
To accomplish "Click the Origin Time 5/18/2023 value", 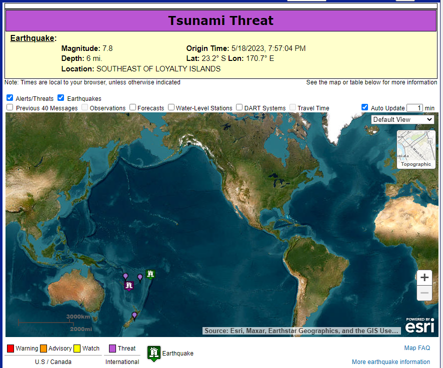I will pos(268,48).
